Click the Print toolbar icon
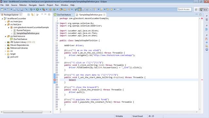 (22, 10)
